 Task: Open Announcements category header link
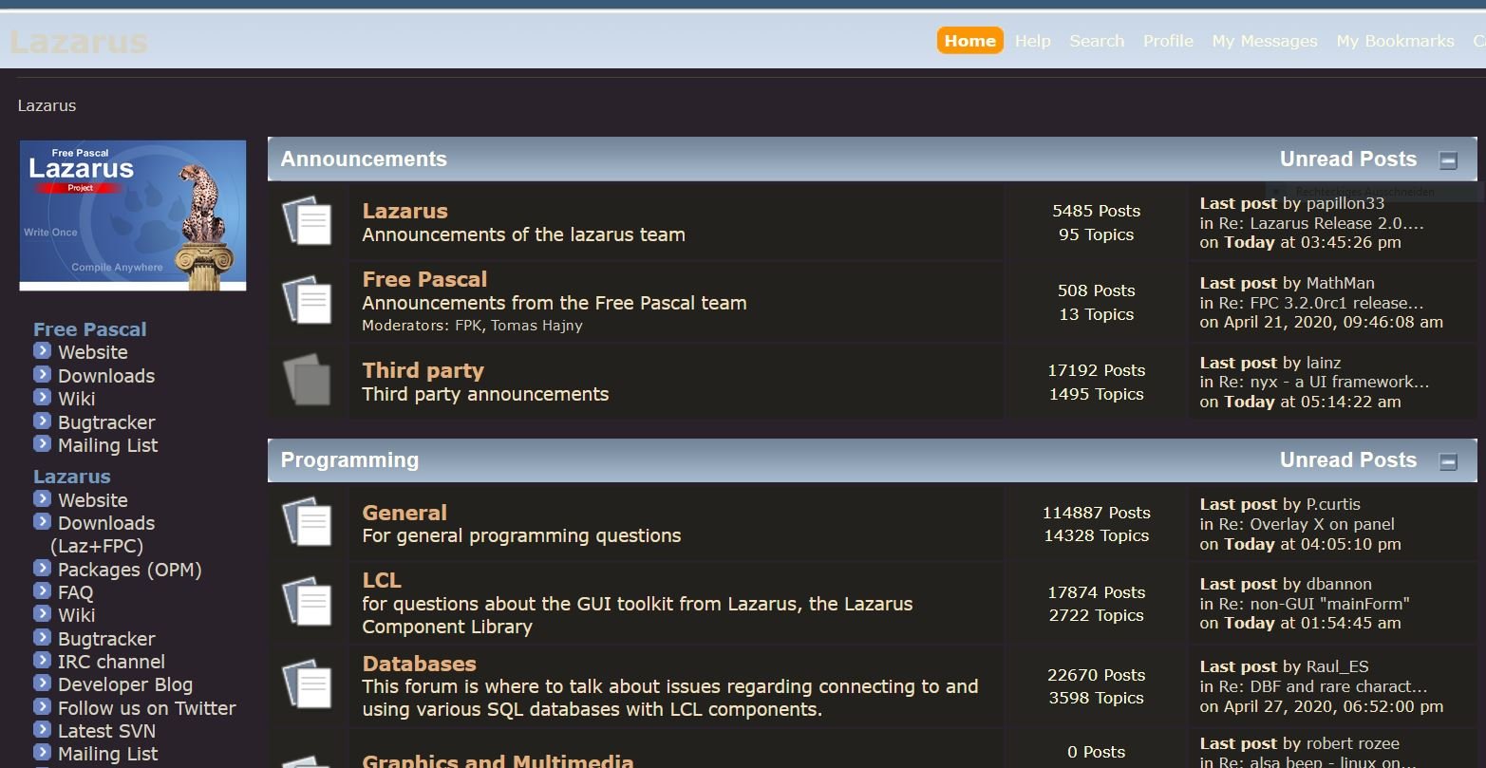coord(364,159)
